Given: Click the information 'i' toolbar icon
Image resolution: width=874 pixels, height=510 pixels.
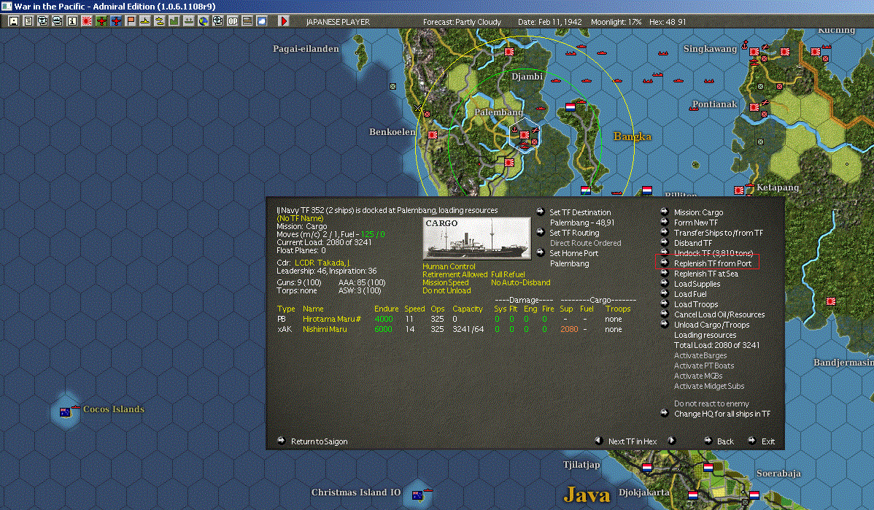Looking at the screenshot, I should click(72, 21).
